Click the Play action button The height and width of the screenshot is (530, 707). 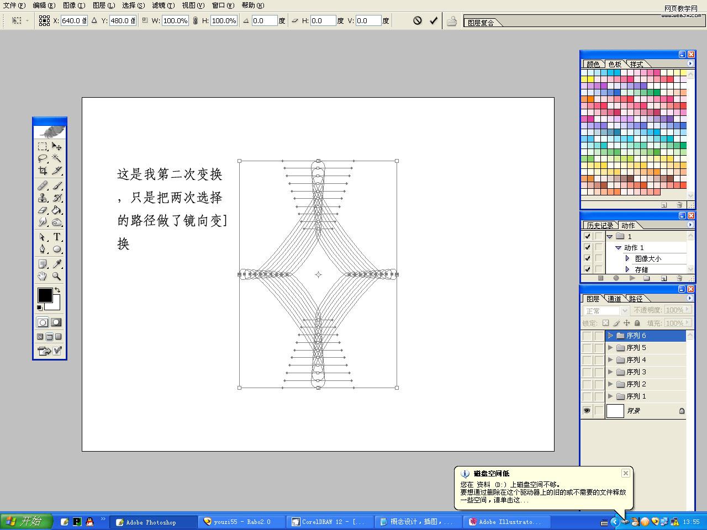632,278
